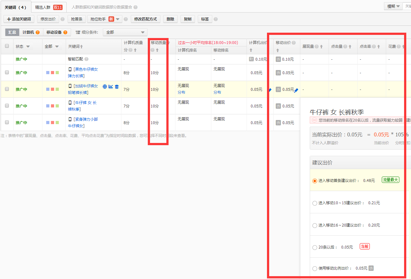Click the orange help icon on 移动设备 tab
Viewport: 411px width, 279px height.
65,32
